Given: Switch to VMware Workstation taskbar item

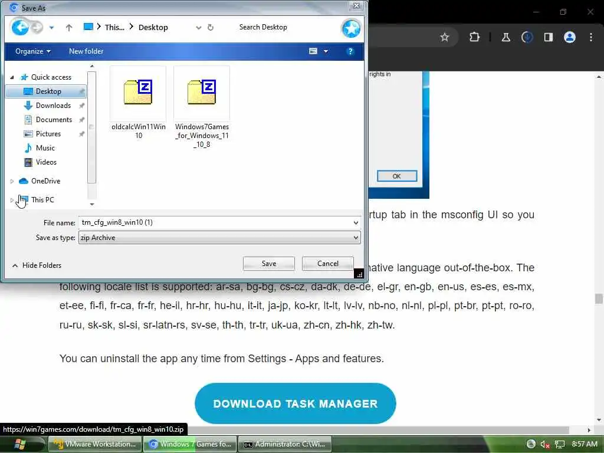Looking at the screenshot, I should [x=96, y=444].
